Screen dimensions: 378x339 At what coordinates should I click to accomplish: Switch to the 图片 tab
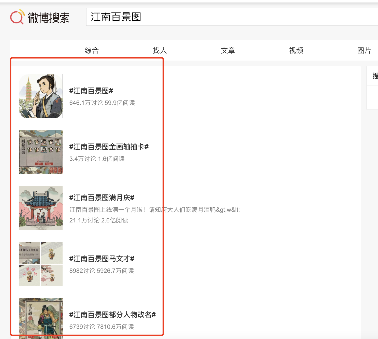[x=364, y=50]
